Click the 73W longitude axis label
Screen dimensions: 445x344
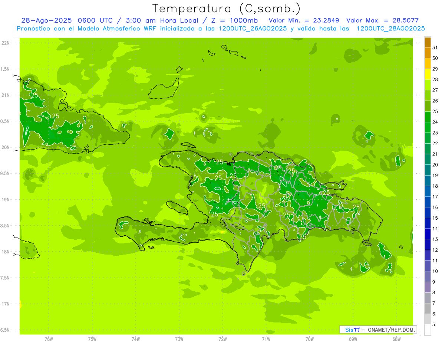click(179, 339)
